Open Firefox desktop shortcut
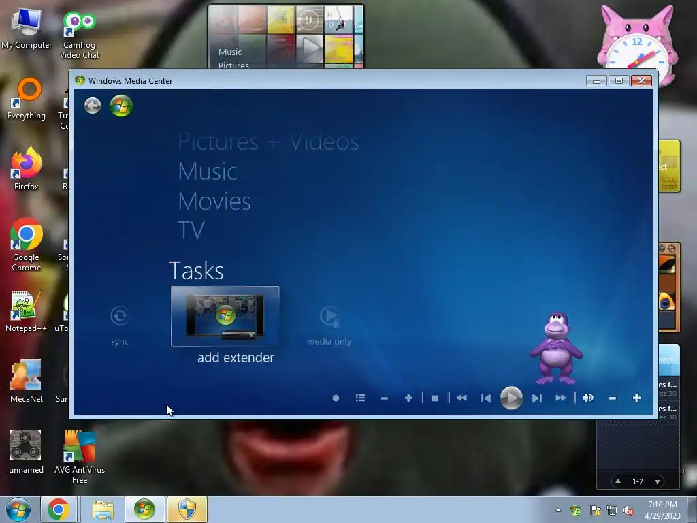This screenshot has height=523, width=697. (x=27, y=169)
